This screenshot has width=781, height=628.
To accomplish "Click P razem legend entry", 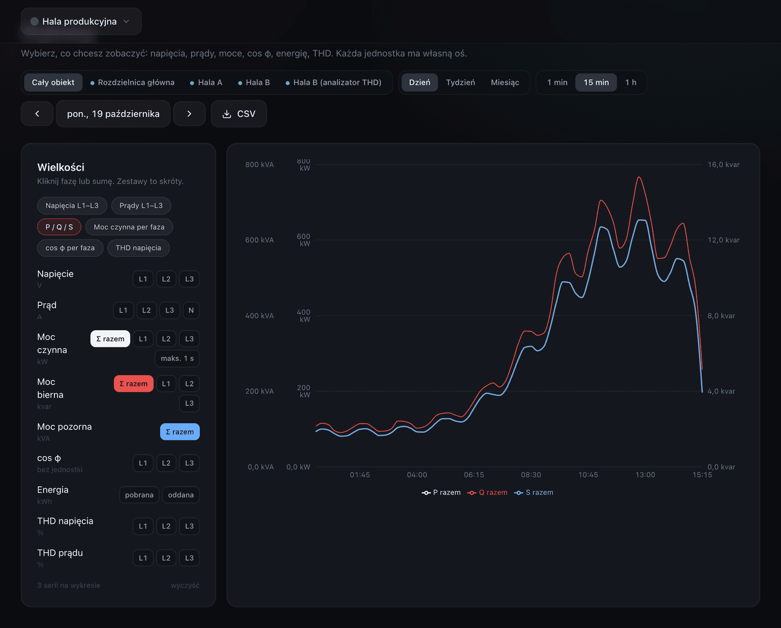I will click(441, 492).
